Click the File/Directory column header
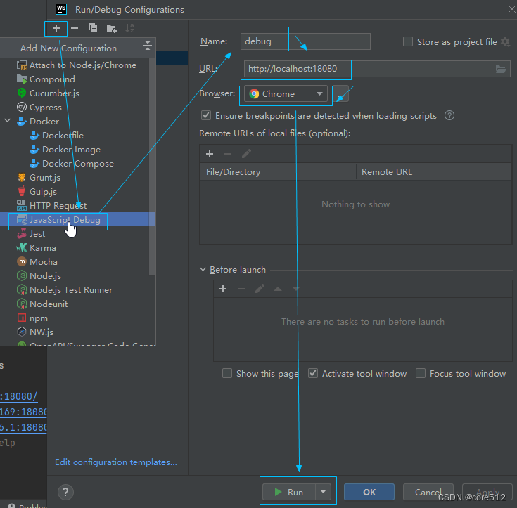Viewport: 517px width, 508px height. [278, 172]
